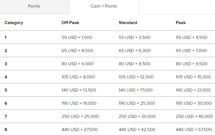This screenshot has height=135, width=215.
Task: Select Category 1 row label
Action: (6, 38)
